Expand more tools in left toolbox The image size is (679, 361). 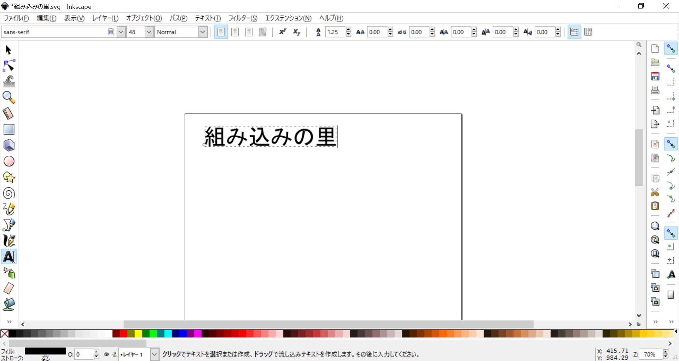pyautogui.click(x=10, y=321)
